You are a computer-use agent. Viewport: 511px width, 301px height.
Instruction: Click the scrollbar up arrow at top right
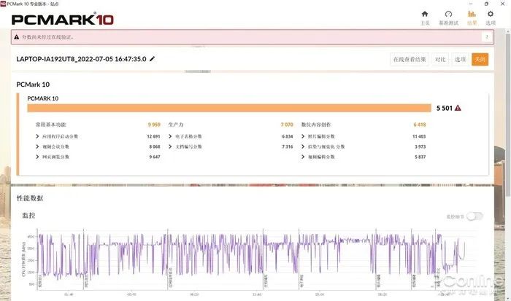coord(508,31)
